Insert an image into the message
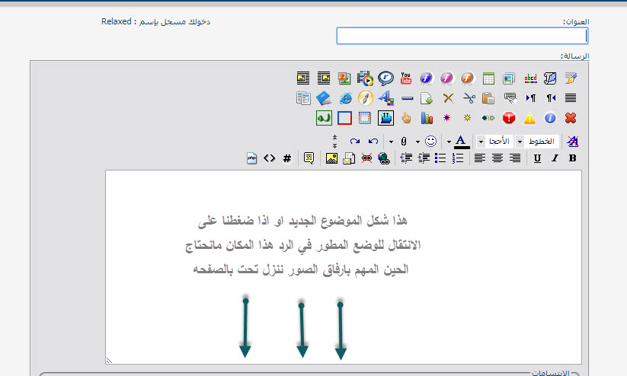Viewport: 627px width, 376px height. (331, 158)
